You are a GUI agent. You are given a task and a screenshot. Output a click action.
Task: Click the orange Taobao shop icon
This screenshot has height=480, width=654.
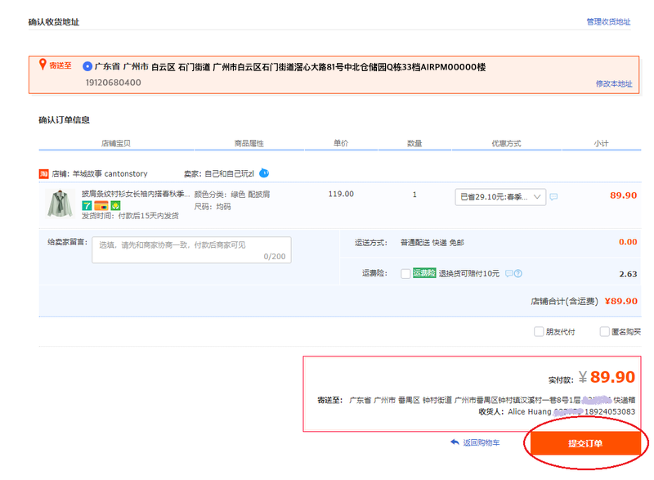[44, 173]
